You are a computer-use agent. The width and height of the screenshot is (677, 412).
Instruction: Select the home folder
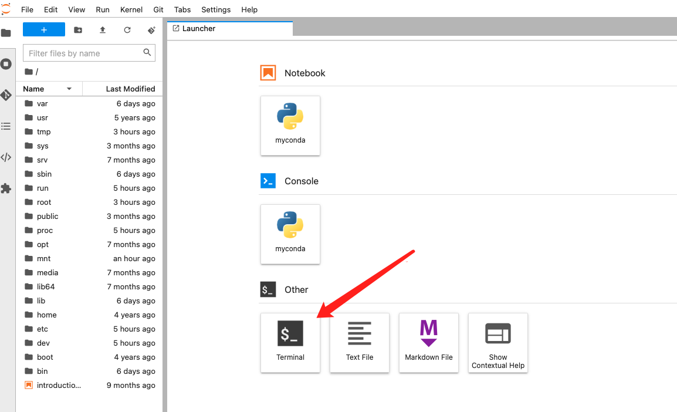point(89,315)
